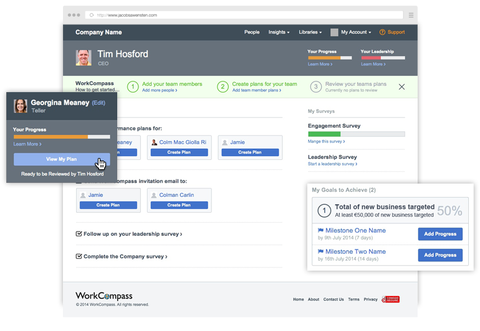Check the leadership survey follow-up checkbox

pyautogui.click(x=79, y=234)
